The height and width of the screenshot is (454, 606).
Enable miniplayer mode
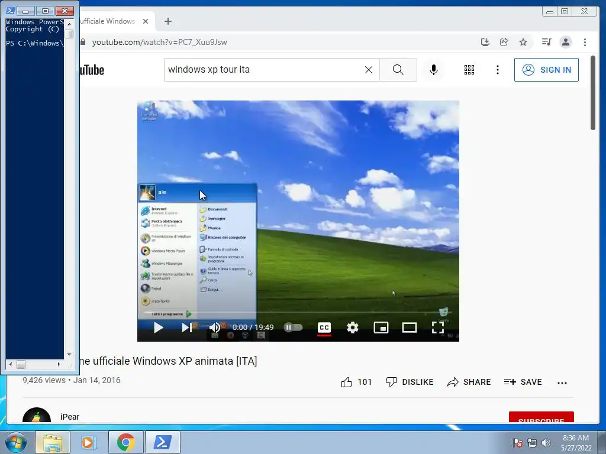[381, 327]
